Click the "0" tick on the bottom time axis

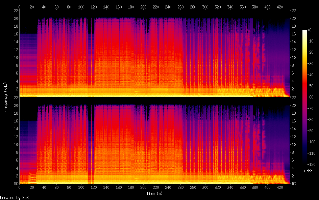pyautogui.click(x=19, y=188)
